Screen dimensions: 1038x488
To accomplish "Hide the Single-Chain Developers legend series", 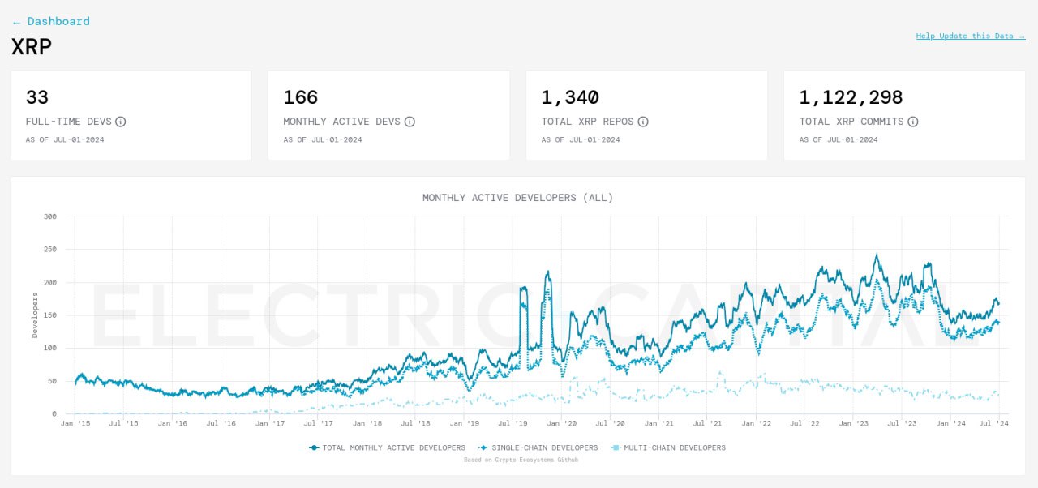I will [538, 447].
